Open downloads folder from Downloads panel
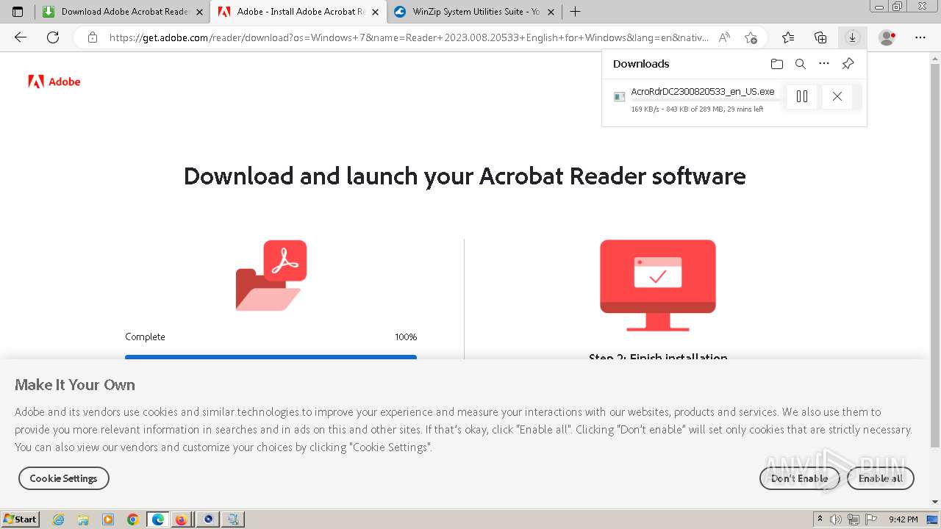This screenshot has width=941, height=529. (x=777, y=64)
